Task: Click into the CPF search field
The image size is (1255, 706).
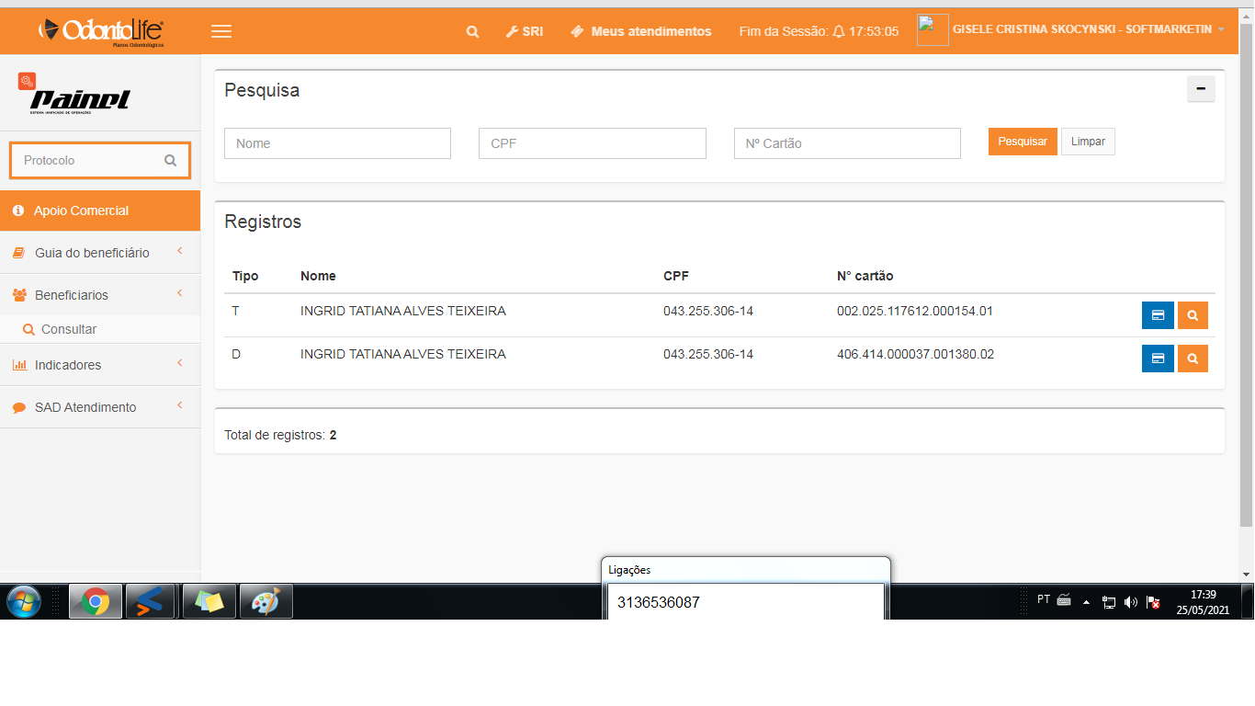Action: (592, 143)
